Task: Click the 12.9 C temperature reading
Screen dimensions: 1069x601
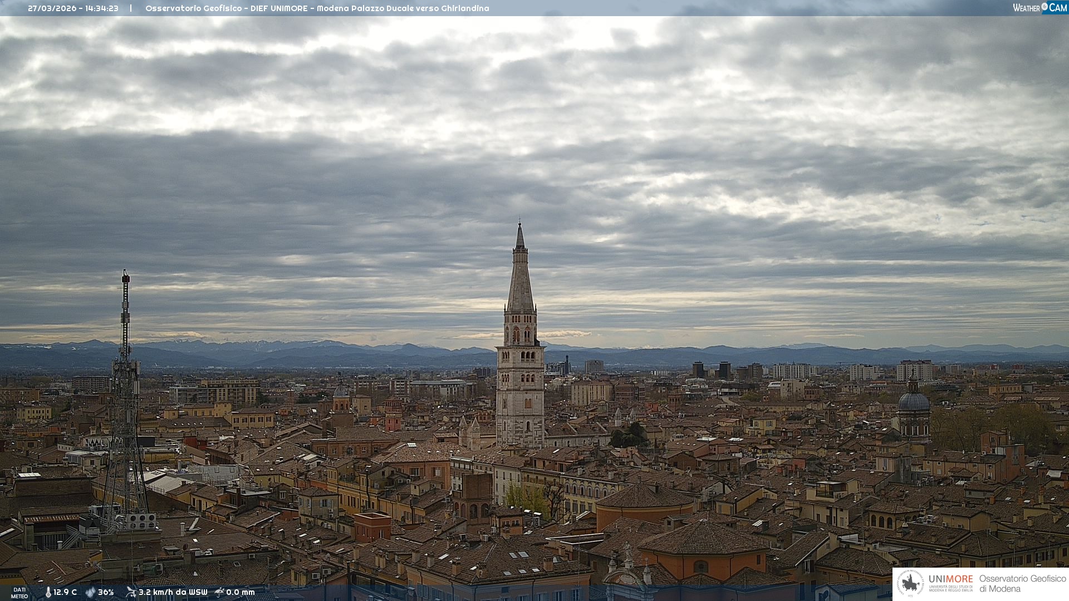Action: [65, 592]
